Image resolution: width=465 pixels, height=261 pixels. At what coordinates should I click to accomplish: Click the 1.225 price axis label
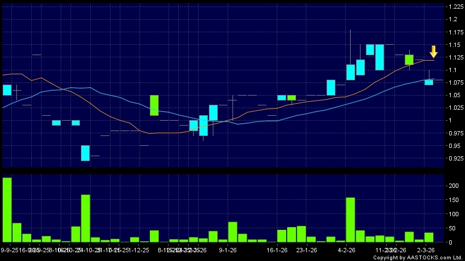(x=455, y=7)
